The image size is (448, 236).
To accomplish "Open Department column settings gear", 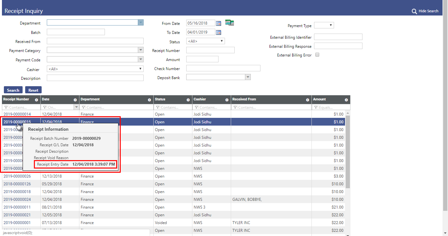I will tap(149, 100).
